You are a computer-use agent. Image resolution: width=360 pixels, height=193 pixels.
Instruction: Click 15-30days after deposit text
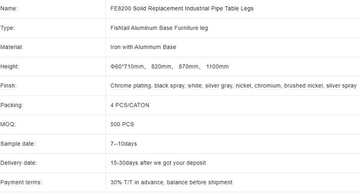[158, 163]
